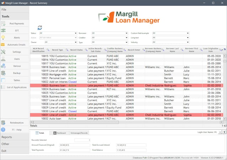227x160 pixels.
Task: Click the Record Type column search magnifier
Action: pyautogui.click(x=67, y=50)
